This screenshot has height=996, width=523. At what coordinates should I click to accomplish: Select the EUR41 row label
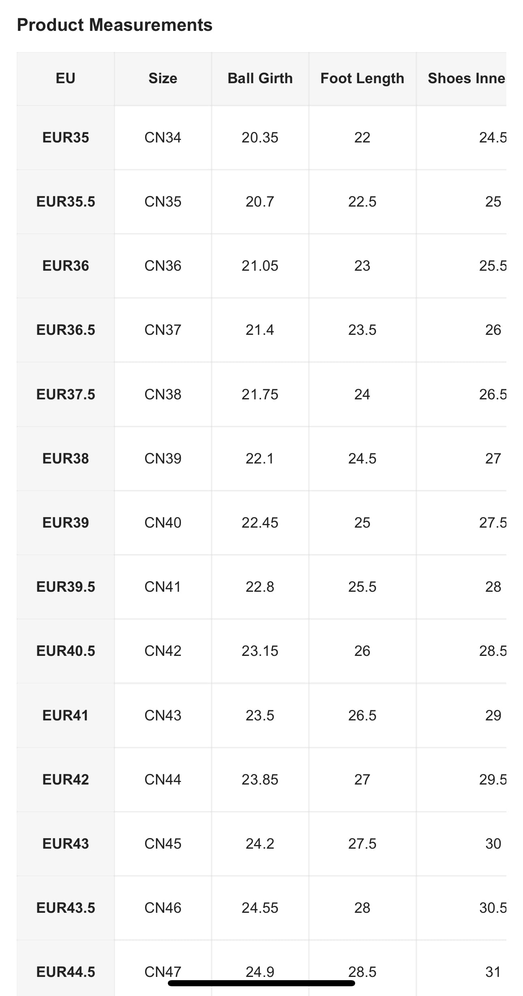point(66,715)
